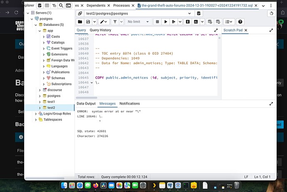Switch to the Dependents tab
Viewport: 287px width, 192px height.
[x=96, y=5]
